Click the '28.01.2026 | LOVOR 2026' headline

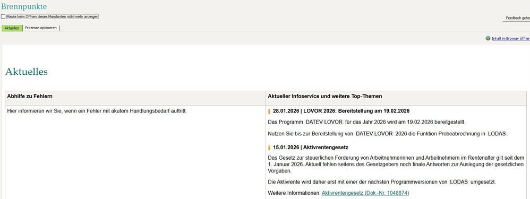pos(341,111)
